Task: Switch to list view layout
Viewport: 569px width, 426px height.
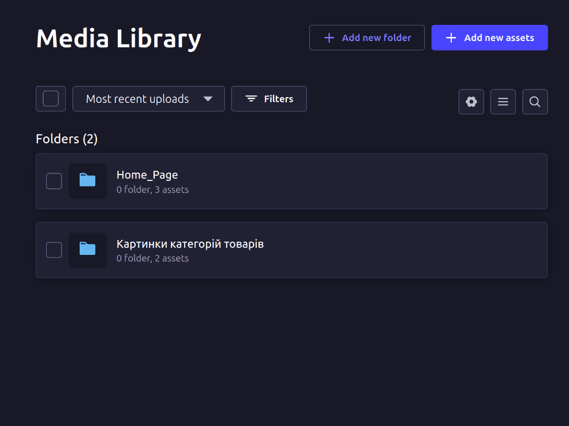Action: pyautogui.click(x=503, y=102)
